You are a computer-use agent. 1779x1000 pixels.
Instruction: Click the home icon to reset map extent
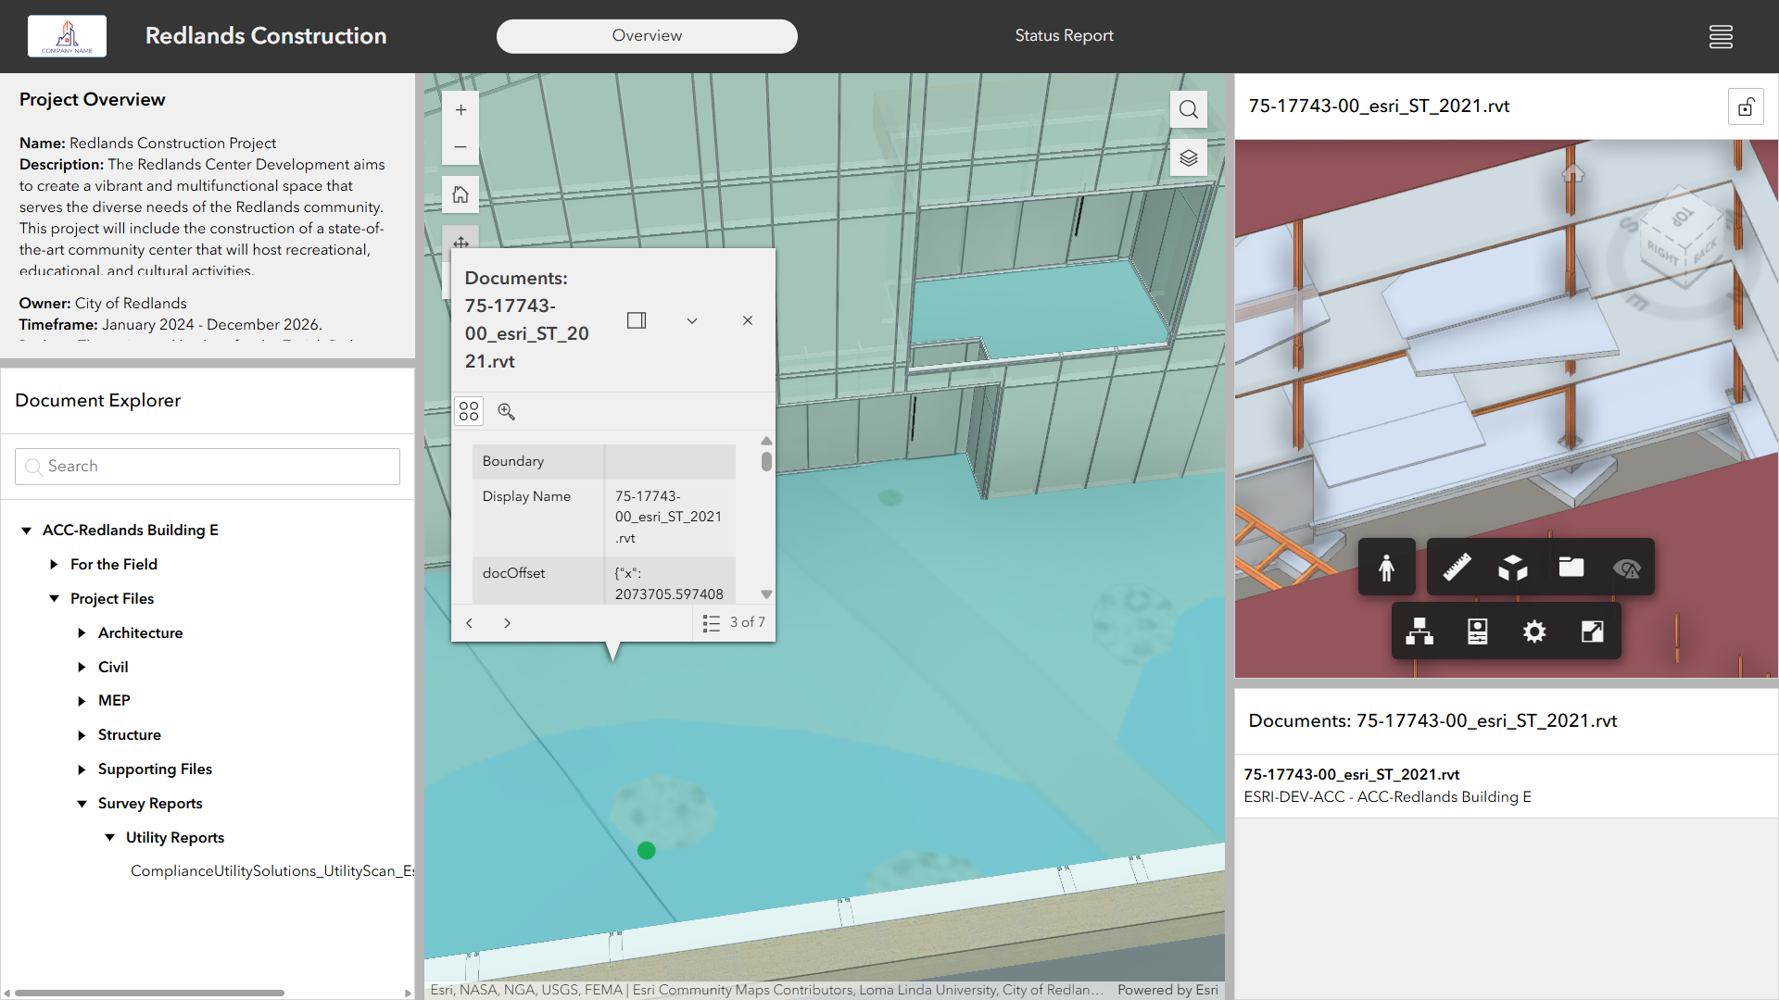point(461,194)
